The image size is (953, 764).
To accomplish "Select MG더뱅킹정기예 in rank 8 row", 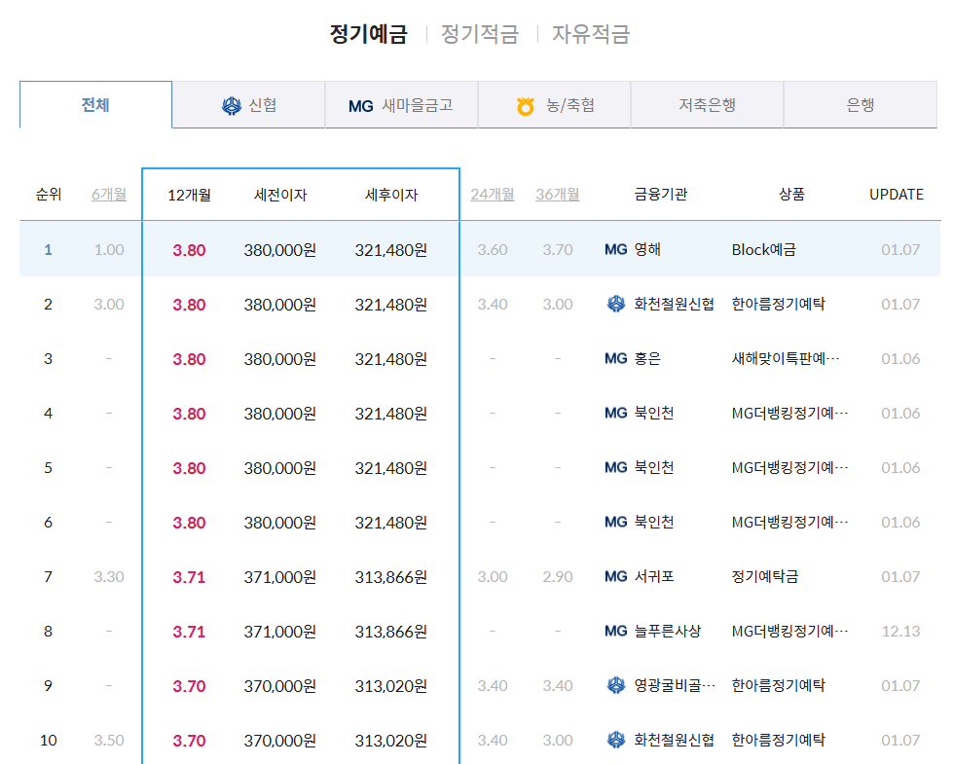I will tap(789, 631).
